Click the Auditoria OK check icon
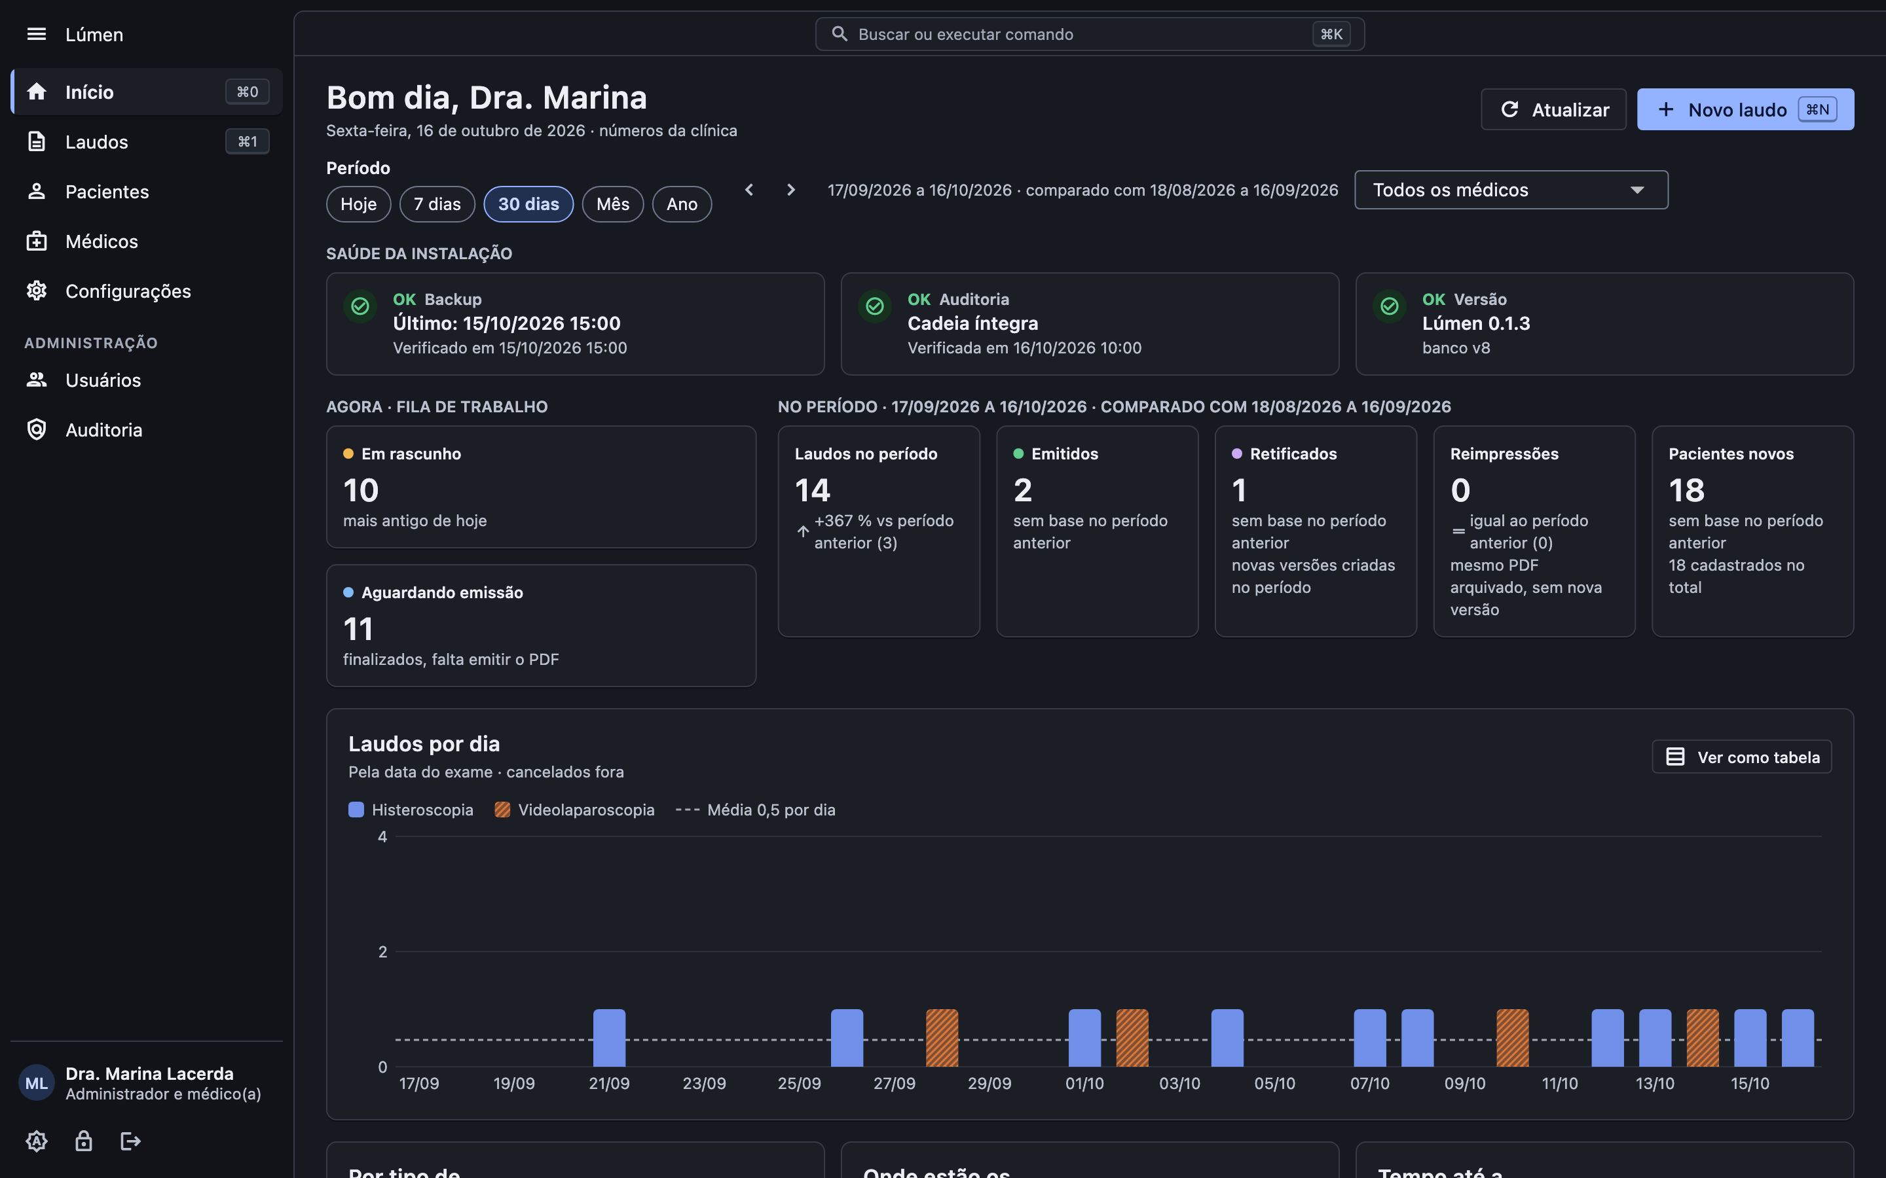Viewport: 1886px width, 1178px height. 874,306
